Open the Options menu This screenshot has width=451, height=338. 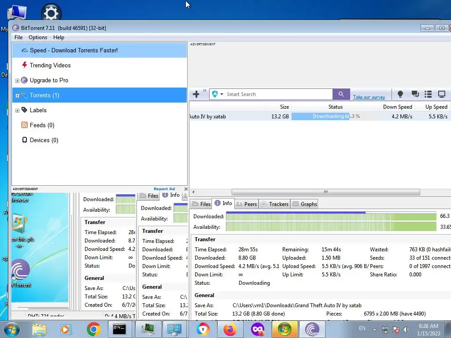tap(38, 37)
